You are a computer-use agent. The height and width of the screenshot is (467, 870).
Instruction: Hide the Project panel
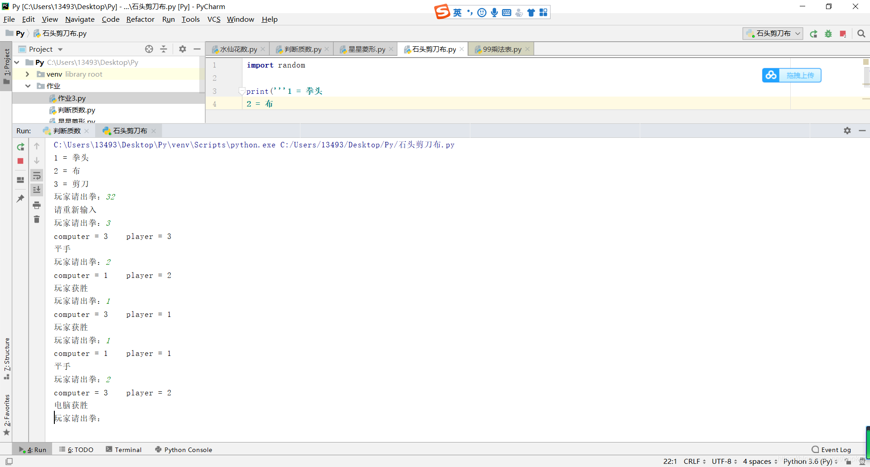pos(197,49)
